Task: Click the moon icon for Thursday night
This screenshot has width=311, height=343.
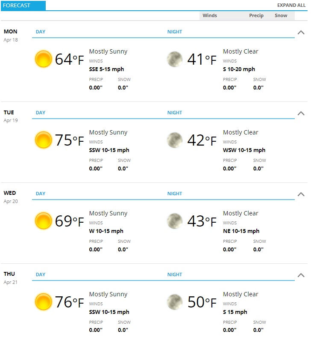Action: point(175,302)
